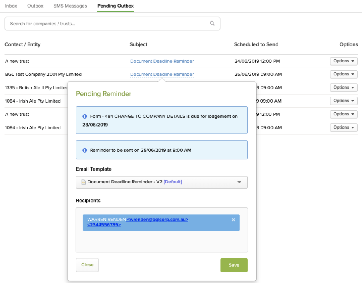Select the Pending Outbox tab
The image size is (362, 286).
(x=115, y=6)
